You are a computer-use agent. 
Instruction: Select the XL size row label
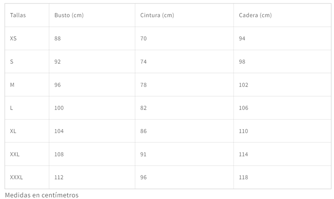13,131
